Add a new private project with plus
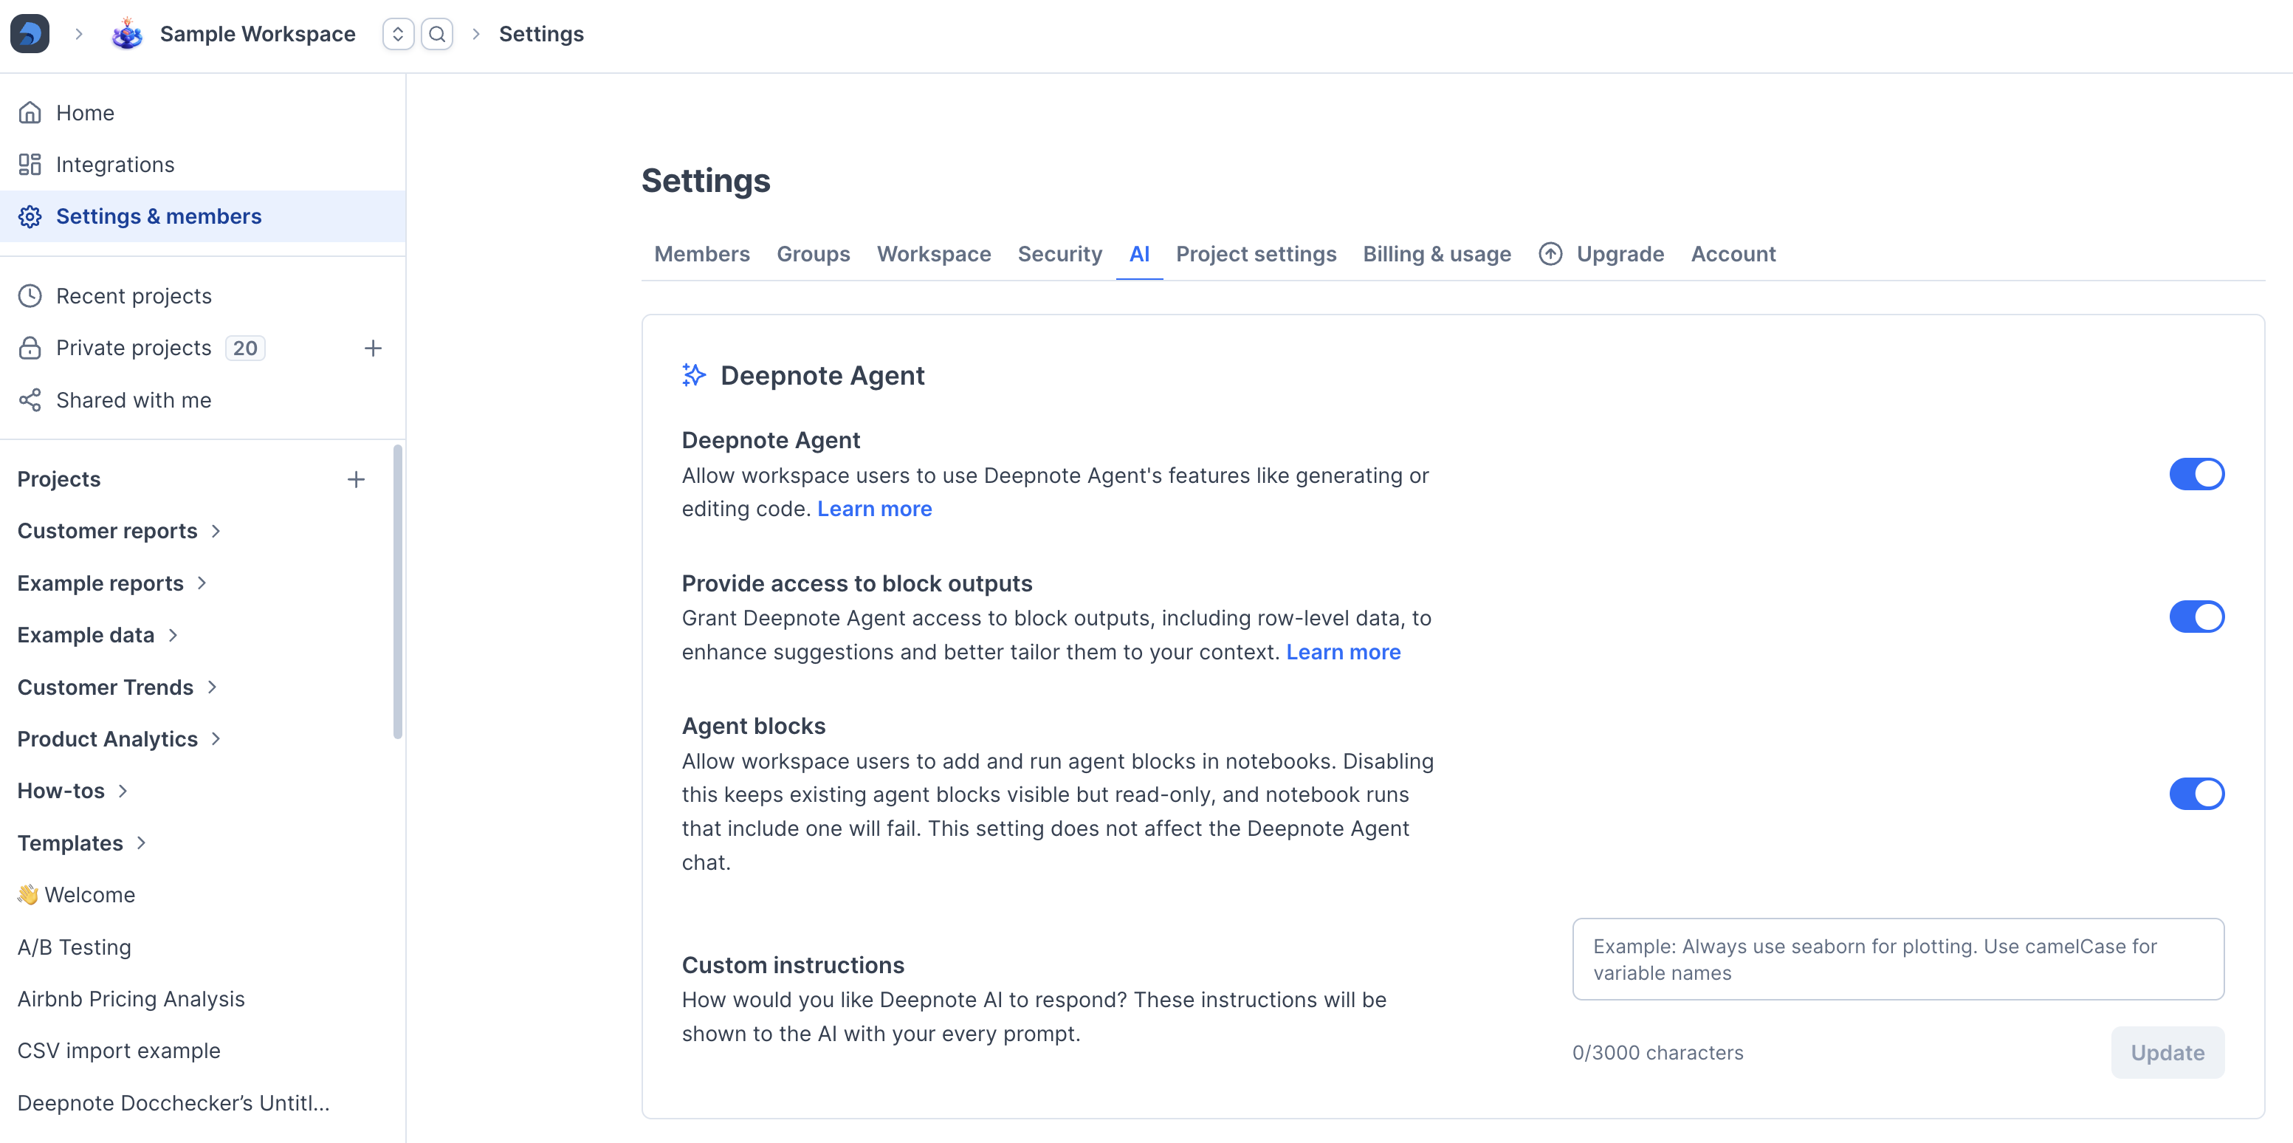This screenshot has width=2293, height=1143. click(x=373, y=348)
